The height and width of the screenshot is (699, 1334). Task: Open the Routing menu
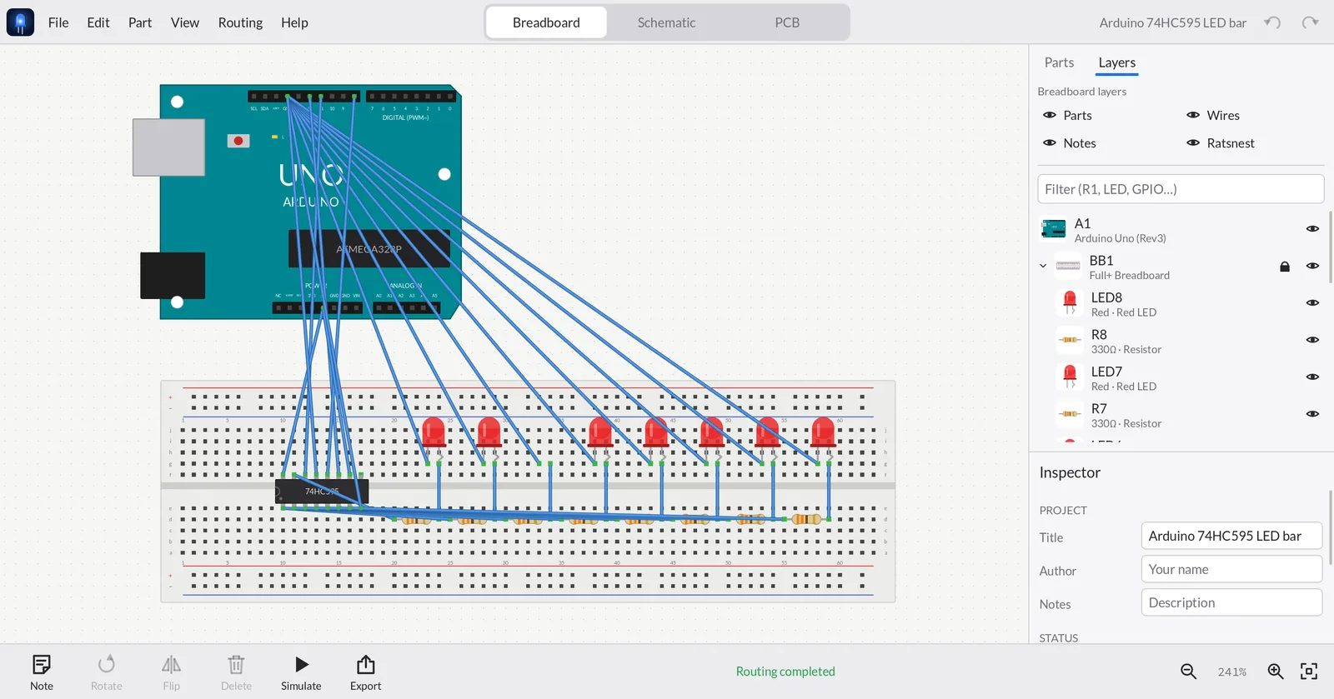click(x=240, y=22)
